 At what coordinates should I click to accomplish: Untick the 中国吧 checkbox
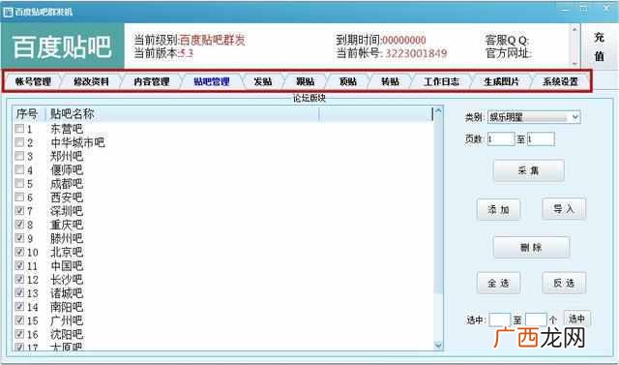(x=19, y=265)
